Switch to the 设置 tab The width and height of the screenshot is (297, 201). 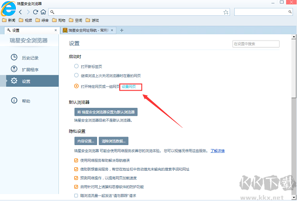click(x=31, y=30)
